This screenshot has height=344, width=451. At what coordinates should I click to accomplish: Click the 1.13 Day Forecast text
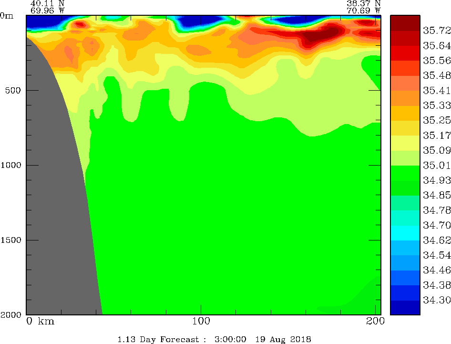pos(158,339)
